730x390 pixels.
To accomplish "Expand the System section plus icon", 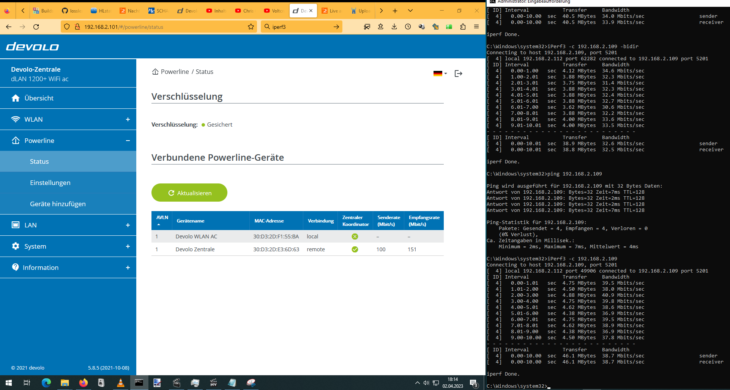I will [128, 246].
